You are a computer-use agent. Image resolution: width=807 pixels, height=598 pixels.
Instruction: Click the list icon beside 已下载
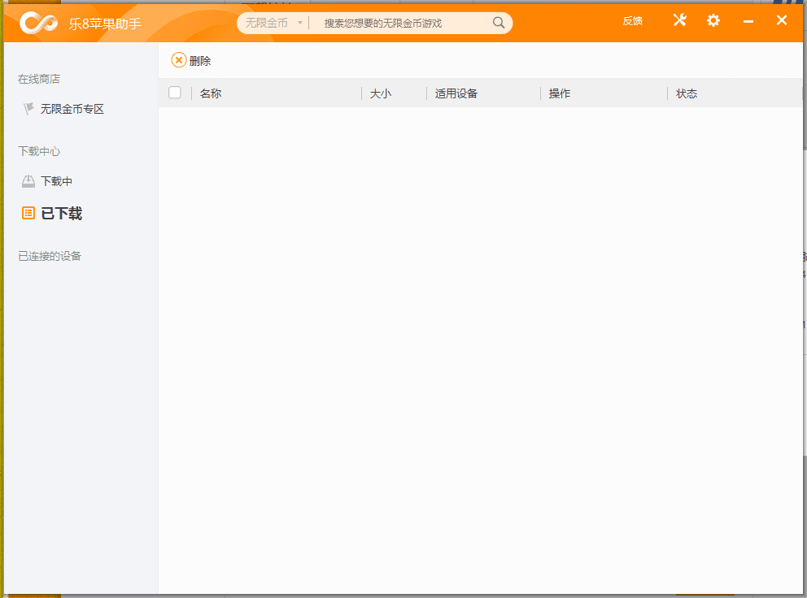tap(27, 213)
